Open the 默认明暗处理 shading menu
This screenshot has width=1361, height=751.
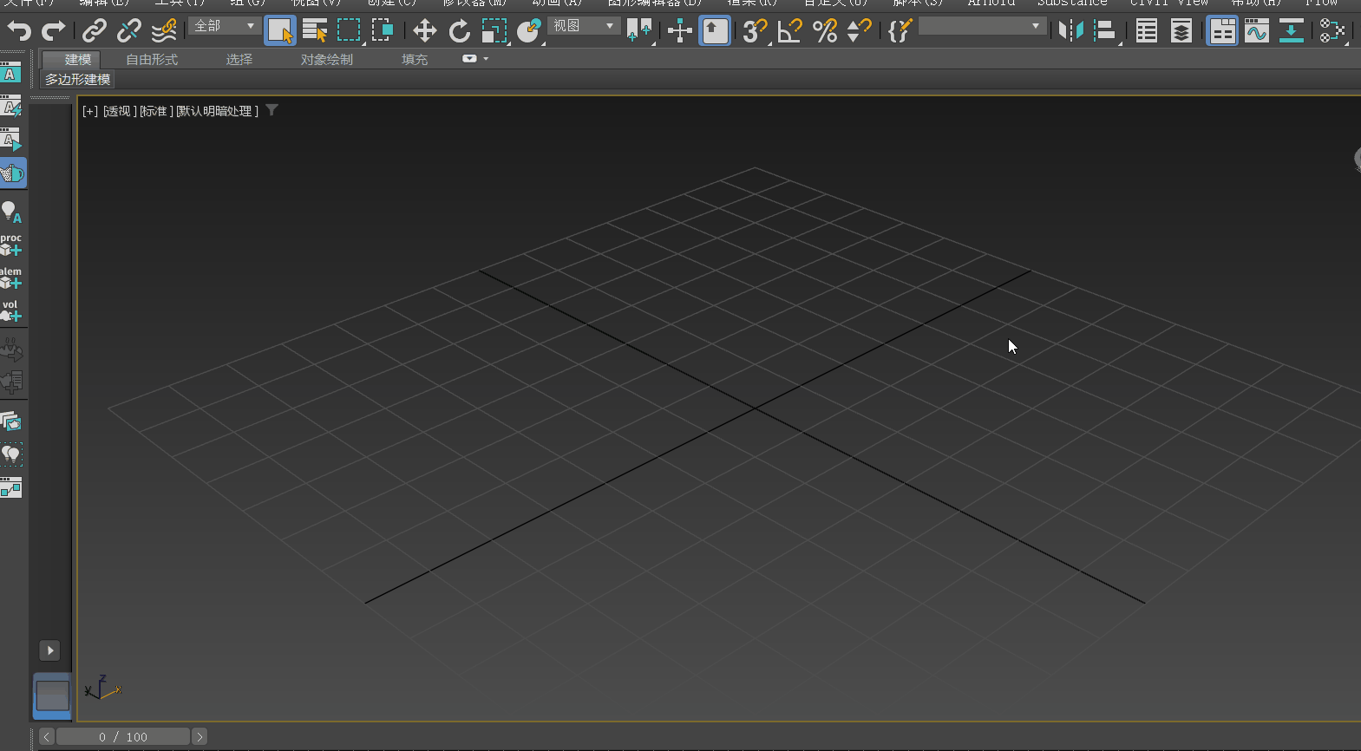[218, 111]
